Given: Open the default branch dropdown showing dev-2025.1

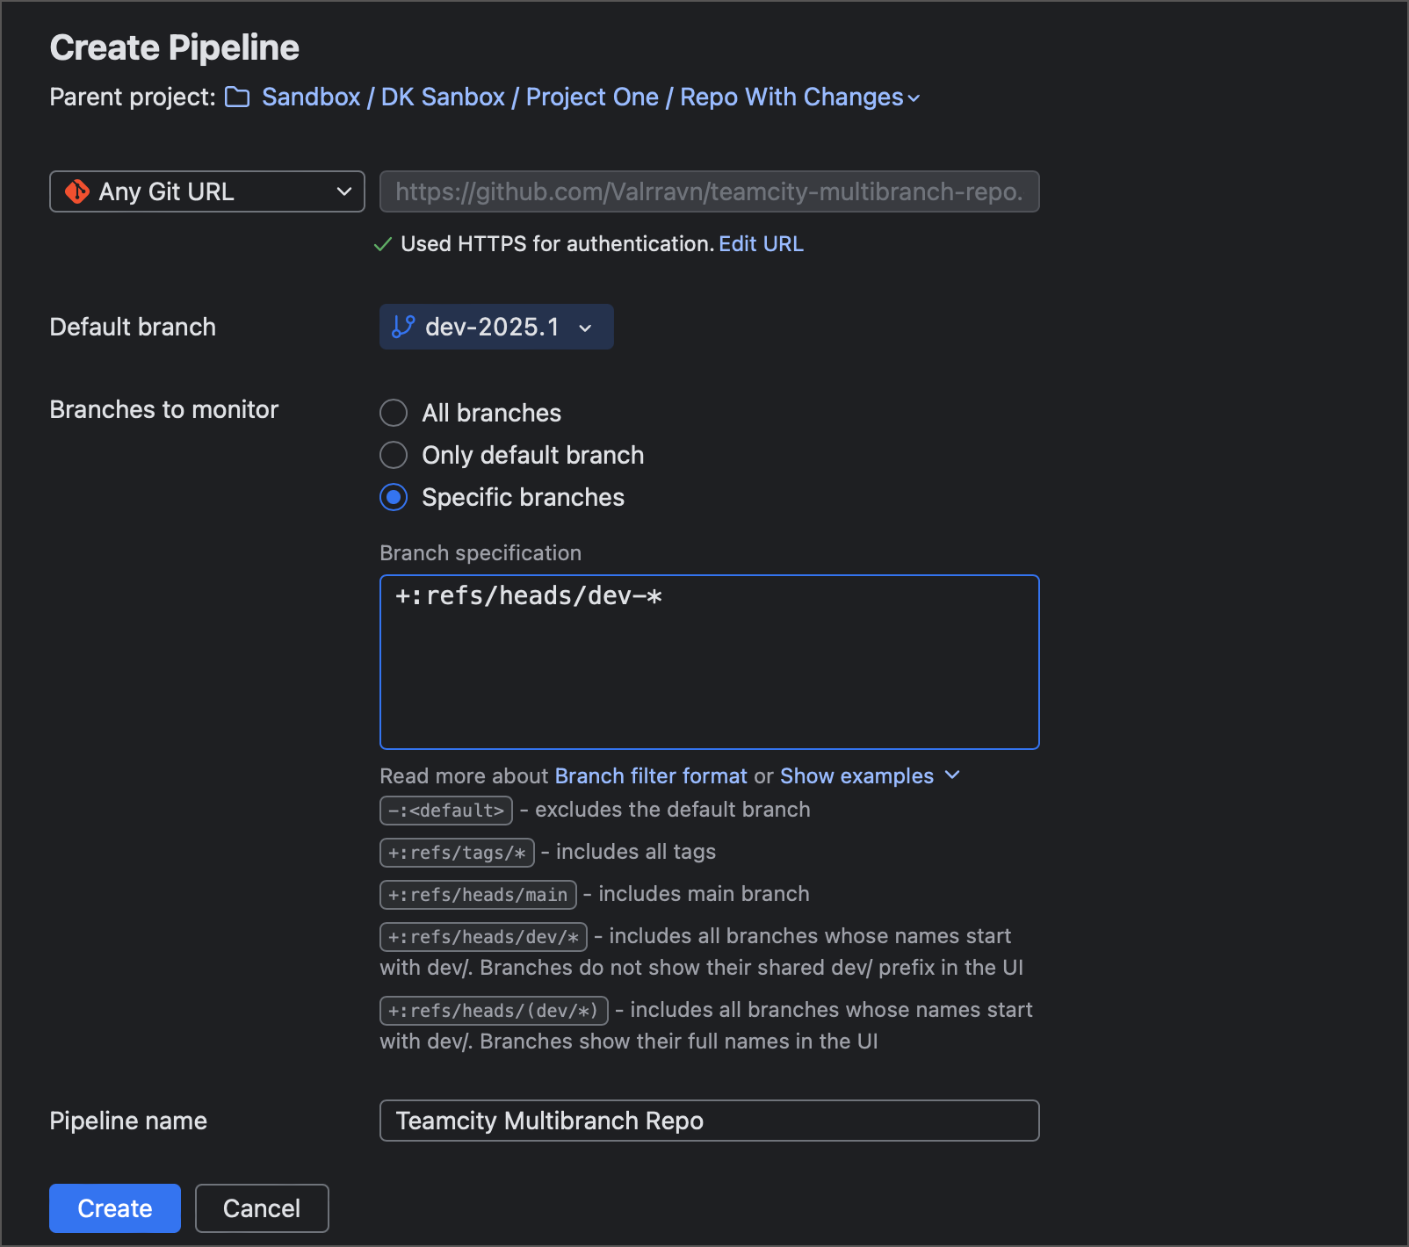Looking at the screenshot, I should pyautogui.click(x=585, y=328).
